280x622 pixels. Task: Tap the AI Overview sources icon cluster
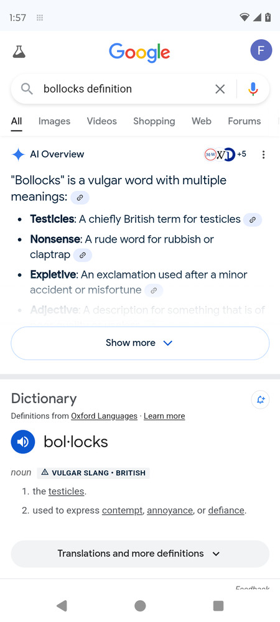pos(225,154)
